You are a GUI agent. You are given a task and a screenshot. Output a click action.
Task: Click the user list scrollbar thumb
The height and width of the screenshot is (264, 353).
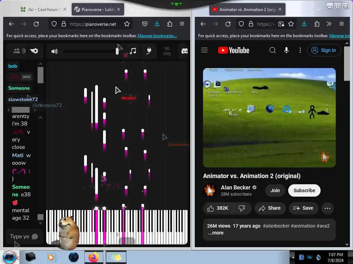pyautogui.click(x=41, y=75)
